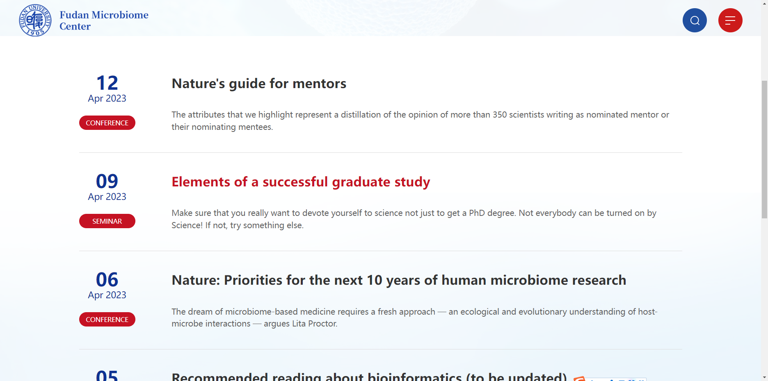Go to Fudan Microbiome Center home
The image size is (768, 381).
tap(104, 20)
